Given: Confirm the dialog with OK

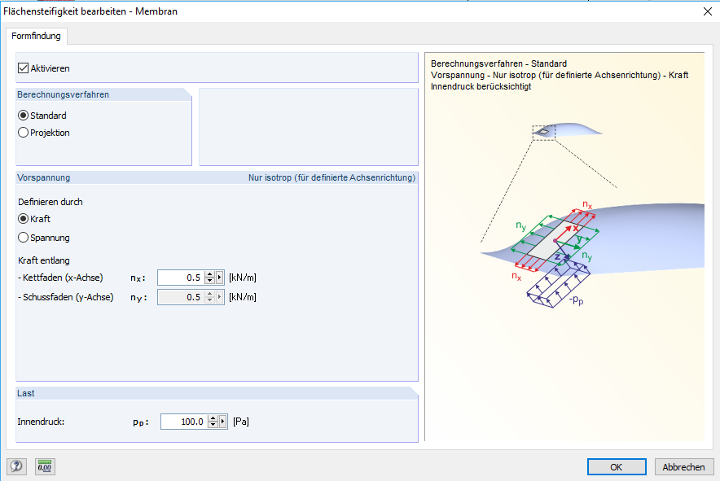Looking at the screenshot, I should (x=617, y=466).
